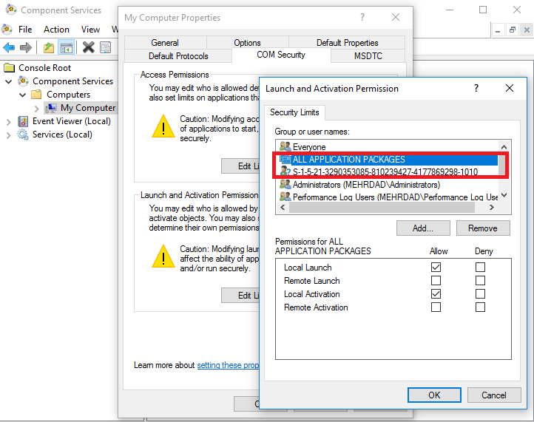Viewport: 534px width, 422px height.
Task: Click the user list scroll down arrow
Action: [504, 195]
